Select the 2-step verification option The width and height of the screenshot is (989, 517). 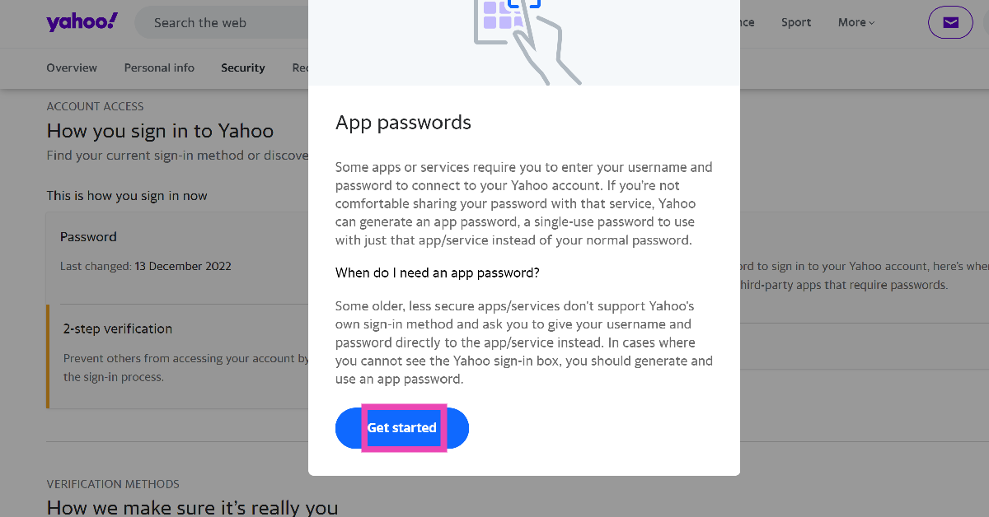[118, 328]
